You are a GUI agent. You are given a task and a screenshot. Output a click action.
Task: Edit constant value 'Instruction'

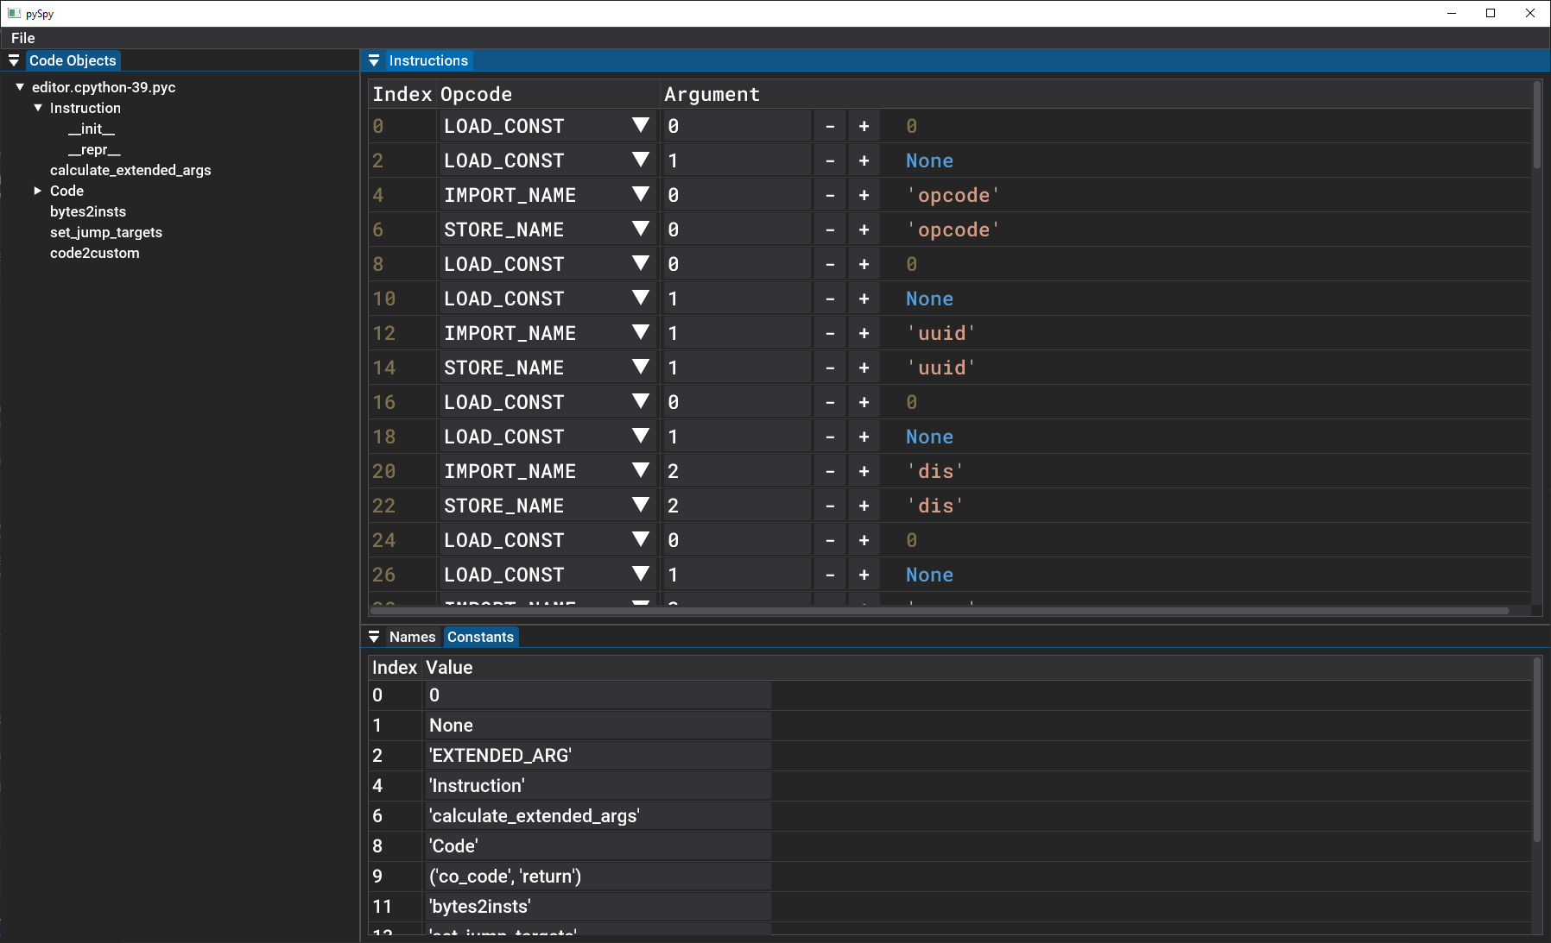coord(598,786)
